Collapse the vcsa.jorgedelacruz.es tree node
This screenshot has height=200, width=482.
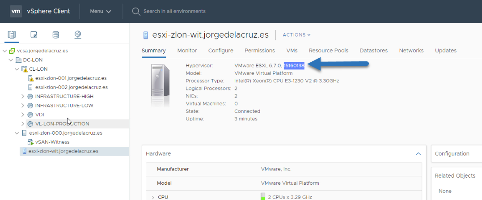coord(4,51)
